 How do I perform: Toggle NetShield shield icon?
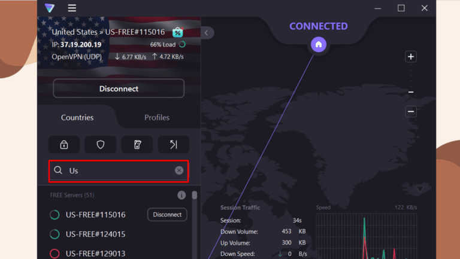pyautogui.click(x=101, y=144)
